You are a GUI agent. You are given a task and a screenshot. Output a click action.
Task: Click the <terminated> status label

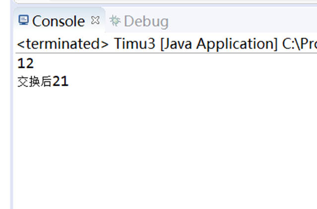tap(63, 44)
